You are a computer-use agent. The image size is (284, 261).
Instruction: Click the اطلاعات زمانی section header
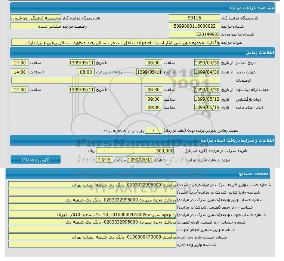pyautogui.click(x=142, y=52)
